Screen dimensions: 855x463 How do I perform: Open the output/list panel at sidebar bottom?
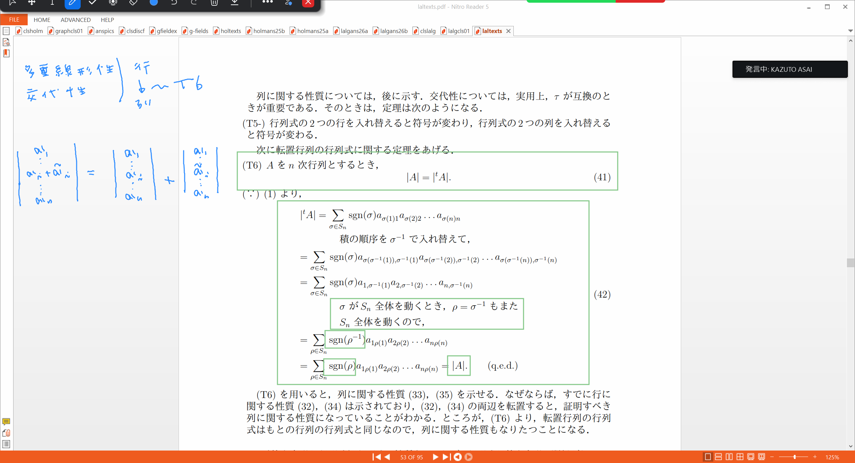(6, 444)
